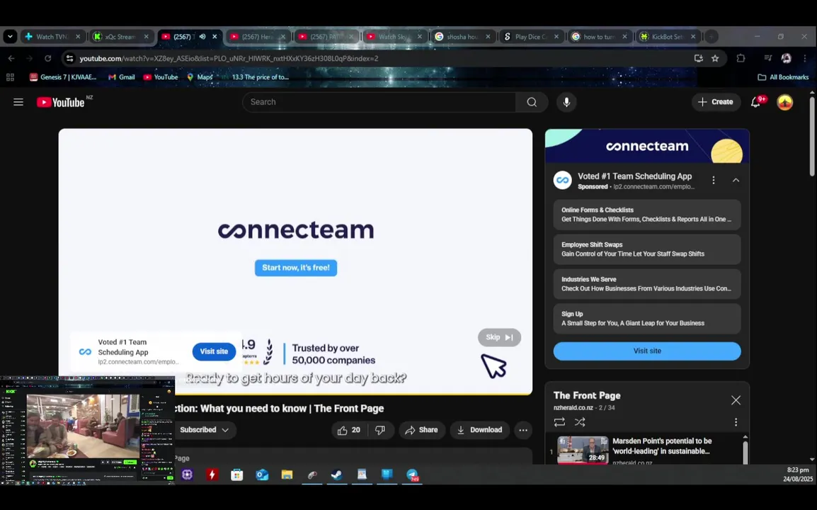Click the magnifier search button
This screenshot has height=510, width=817.
[532, 102]
